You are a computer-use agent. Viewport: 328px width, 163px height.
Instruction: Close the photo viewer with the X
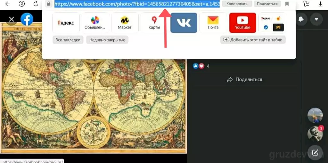[x=12, y=20]
